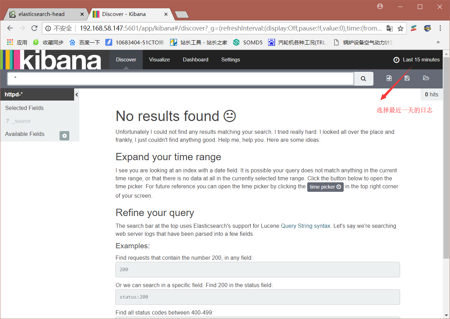Click the striped flag extension icon
The height and width of the screenshot is (319, 450).
click(413, 28)
